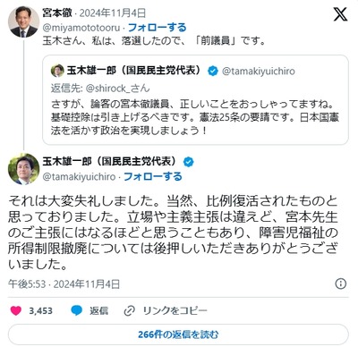Open the info circle icon
Screen dimensions: 358x347
(x=341, y=284)
